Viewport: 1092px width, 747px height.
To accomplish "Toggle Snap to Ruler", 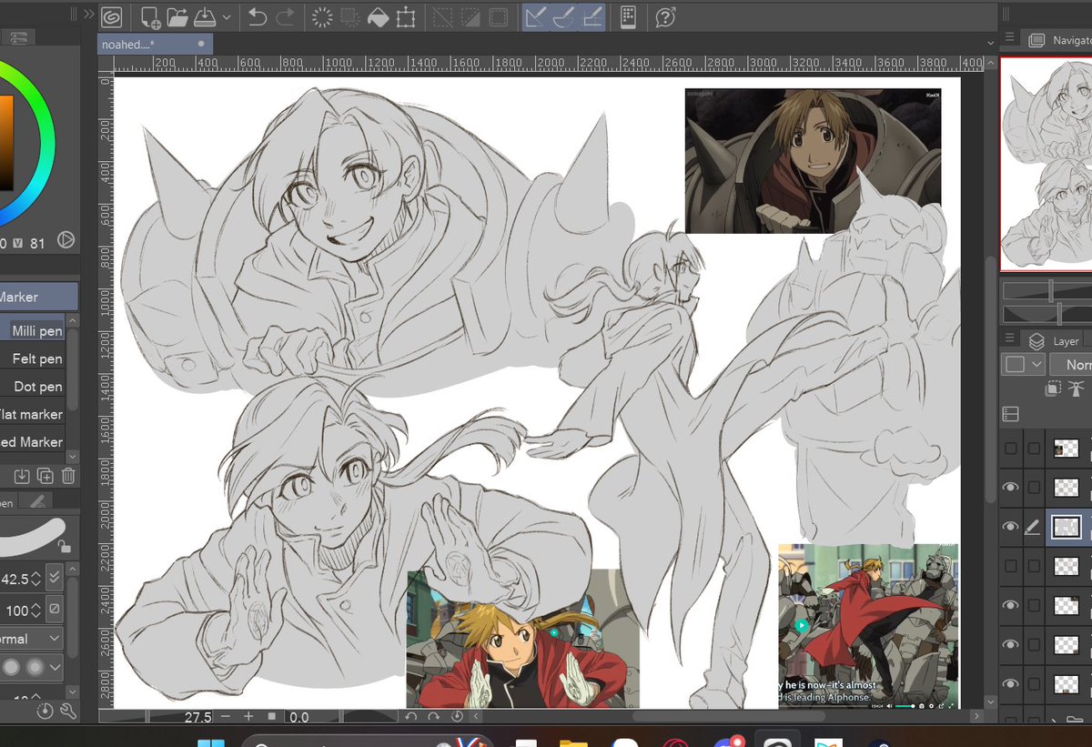I will pos(536,17).
